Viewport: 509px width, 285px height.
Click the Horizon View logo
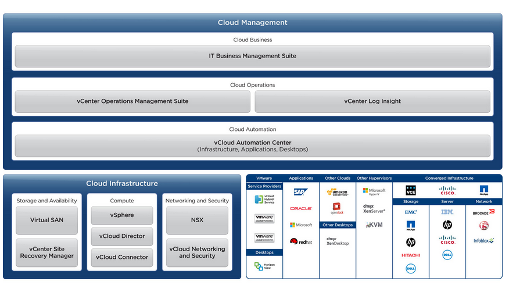click(264, 266)
